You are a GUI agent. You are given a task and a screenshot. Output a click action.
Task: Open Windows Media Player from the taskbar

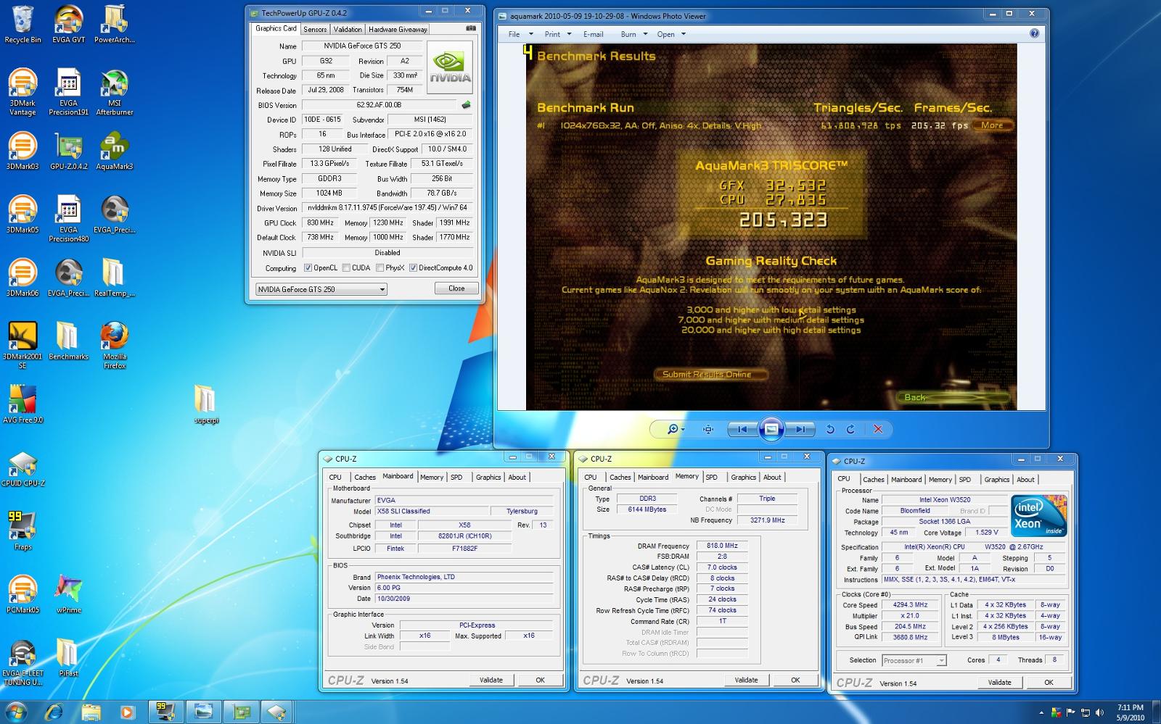(x=127, y=712)
